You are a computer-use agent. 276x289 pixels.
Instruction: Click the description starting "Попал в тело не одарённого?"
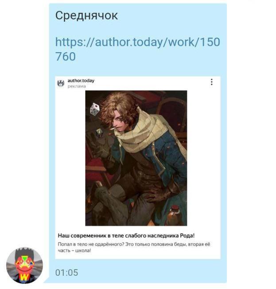(134, 247)
